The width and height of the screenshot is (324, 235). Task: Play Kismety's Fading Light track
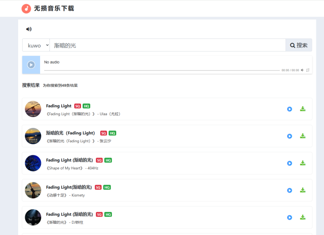290,190
